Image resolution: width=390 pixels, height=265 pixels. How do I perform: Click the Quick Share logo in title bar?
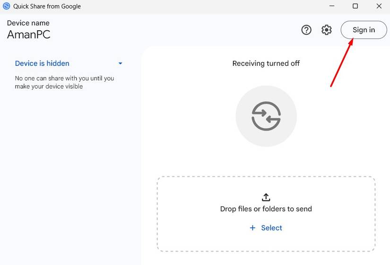[7, 6]
